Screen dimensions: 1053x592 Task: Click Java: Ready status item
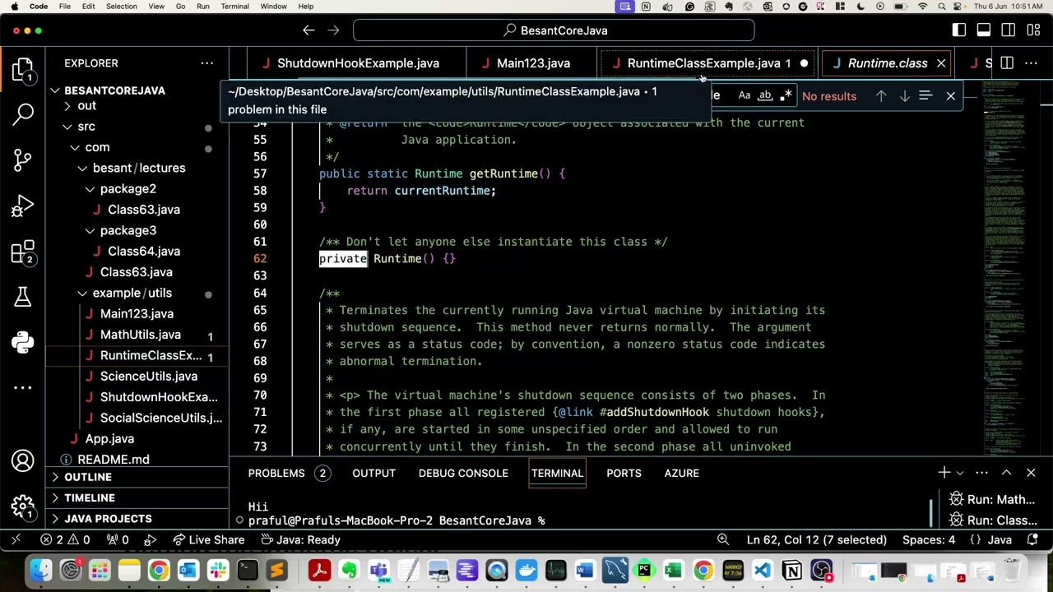(301, 539)
